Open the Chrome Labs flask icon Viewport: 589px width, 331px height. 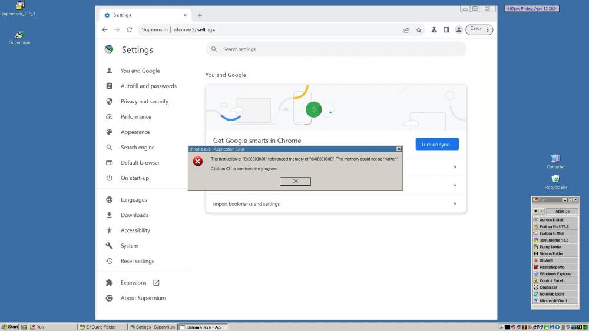pos(434,29)
